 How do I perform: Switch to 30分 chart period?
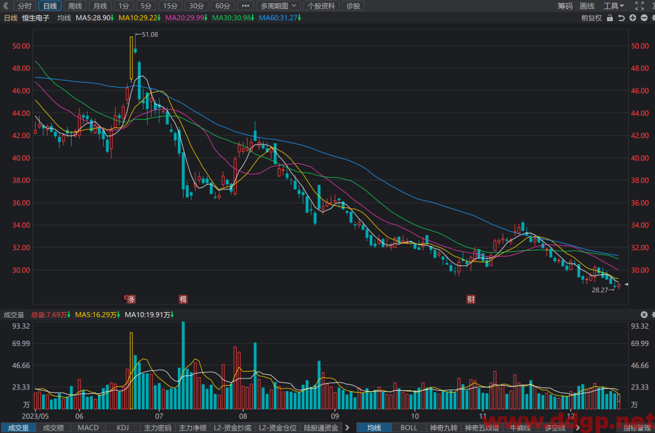[x=196, y=6]
